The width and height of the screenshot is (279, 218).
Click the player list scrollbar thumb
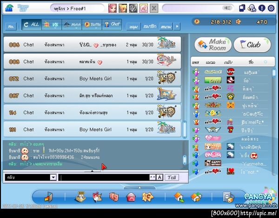click(274, 73)
